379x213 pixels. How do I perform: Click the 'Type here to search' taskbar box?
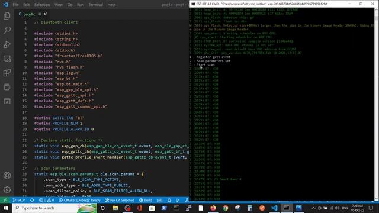(x=54, y=208)
